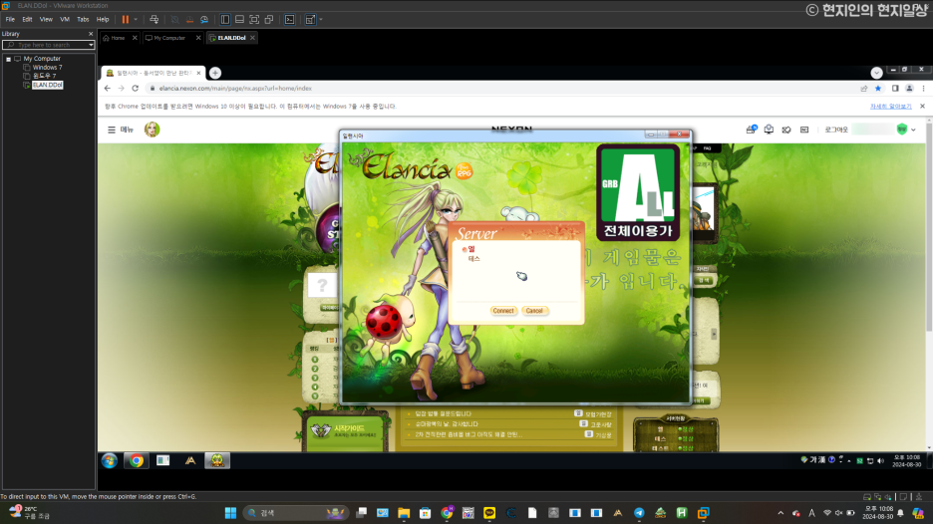Show hidden tray icons chevron
Image resolution: width=933 pixels, height=524 pixels.
pos(780,513)
